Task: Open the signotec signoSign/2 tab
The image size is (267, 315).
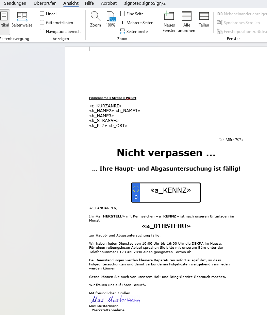Action: pyautogui.click(x=145, y=3)
